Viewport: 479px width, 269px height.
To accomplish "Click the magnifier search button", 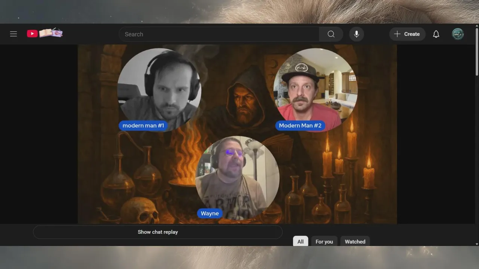I will click(331, 34).
